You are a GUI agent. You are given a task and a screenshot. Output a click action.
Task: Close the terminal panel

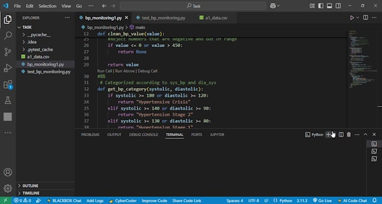(x=374, y=135)
